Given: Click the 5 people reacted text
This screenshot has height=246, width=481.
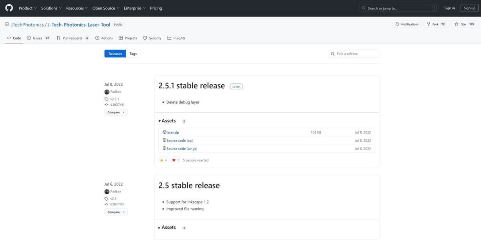Looking at the screenshot, I should coord(196,160).
